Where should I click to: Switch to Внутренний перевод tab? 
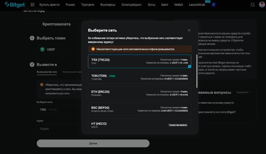[72, 72]
